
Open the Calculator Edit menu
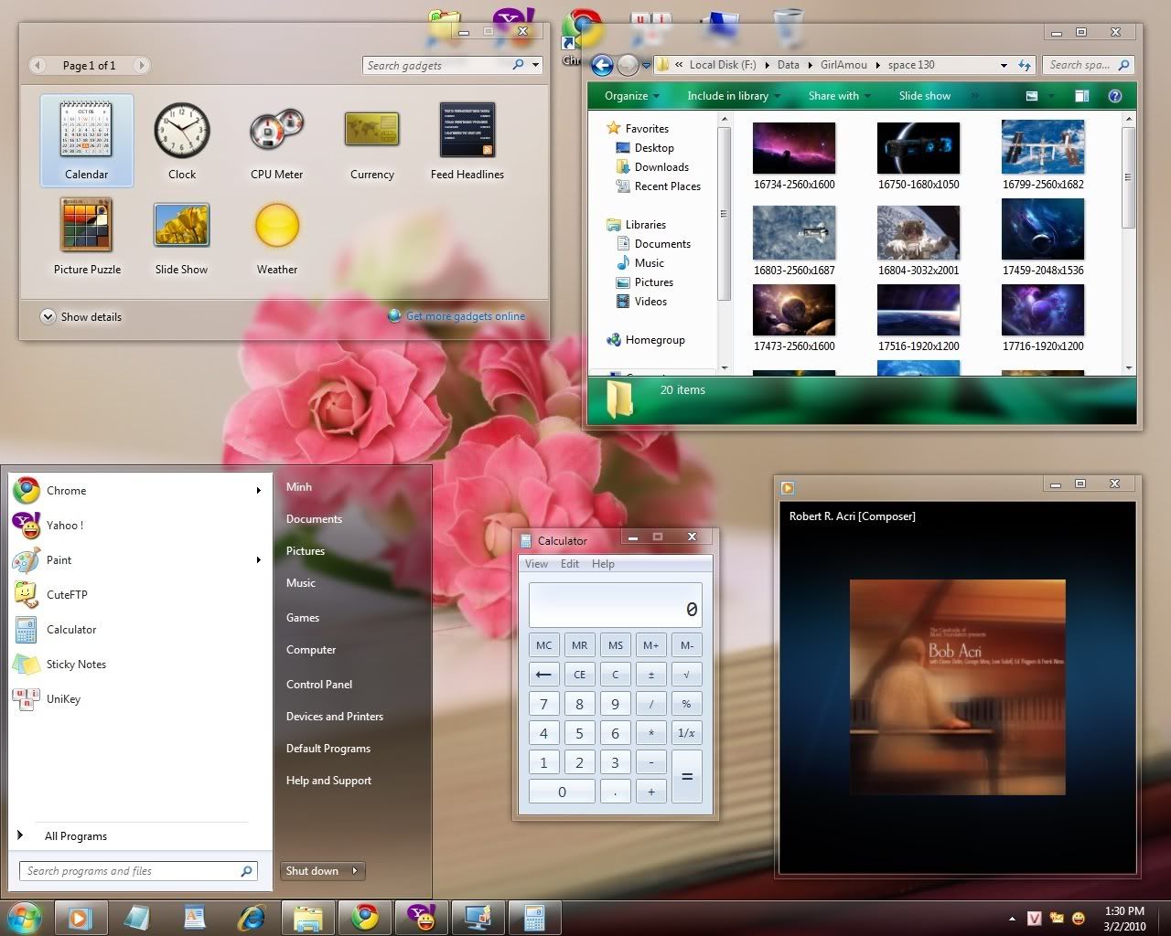pyautogui.click(x=570, y=564)
